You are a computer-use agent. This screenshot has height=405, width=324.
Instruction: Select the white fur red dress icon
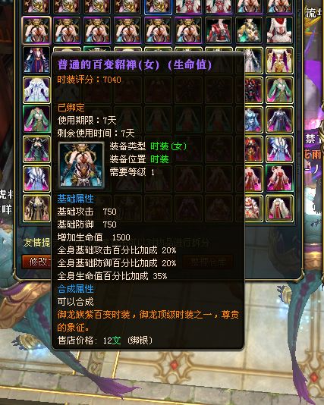click(279, 208)
